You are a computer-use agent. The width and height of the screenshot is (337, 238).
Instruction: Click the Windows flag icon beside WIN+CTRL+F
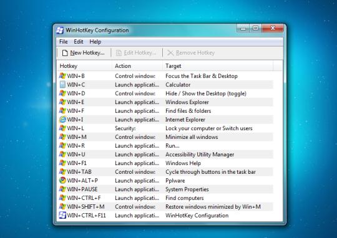click(62, 198)
